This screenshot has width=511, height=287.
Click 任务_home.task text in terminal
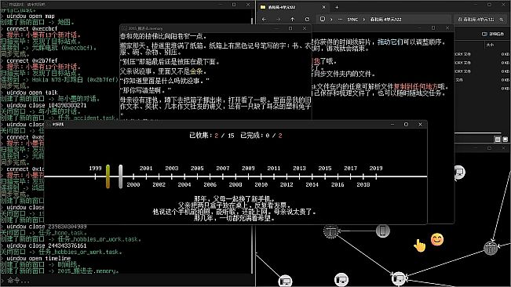pos(62,233)
